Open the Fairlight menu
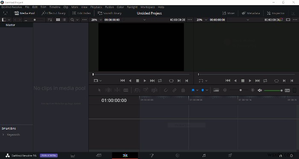This screenshot has height=159, width=299. 132,7
